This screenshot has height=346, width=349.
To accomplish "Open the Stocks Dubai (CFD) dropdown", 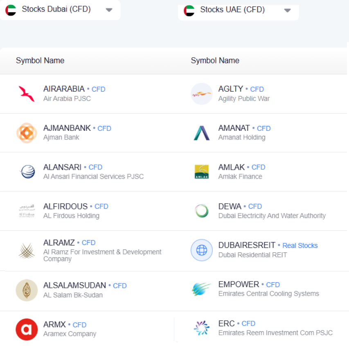I will (109, 10).
